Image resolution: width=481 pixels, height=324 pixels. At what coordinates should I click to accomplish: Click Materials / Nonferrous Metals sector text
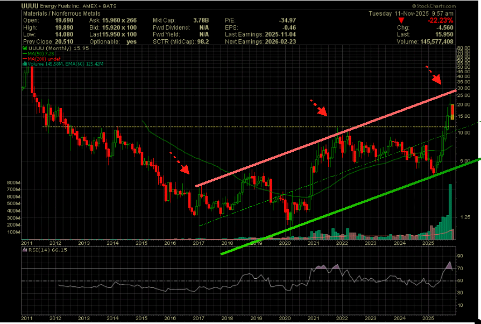click(x=62, y=13)
